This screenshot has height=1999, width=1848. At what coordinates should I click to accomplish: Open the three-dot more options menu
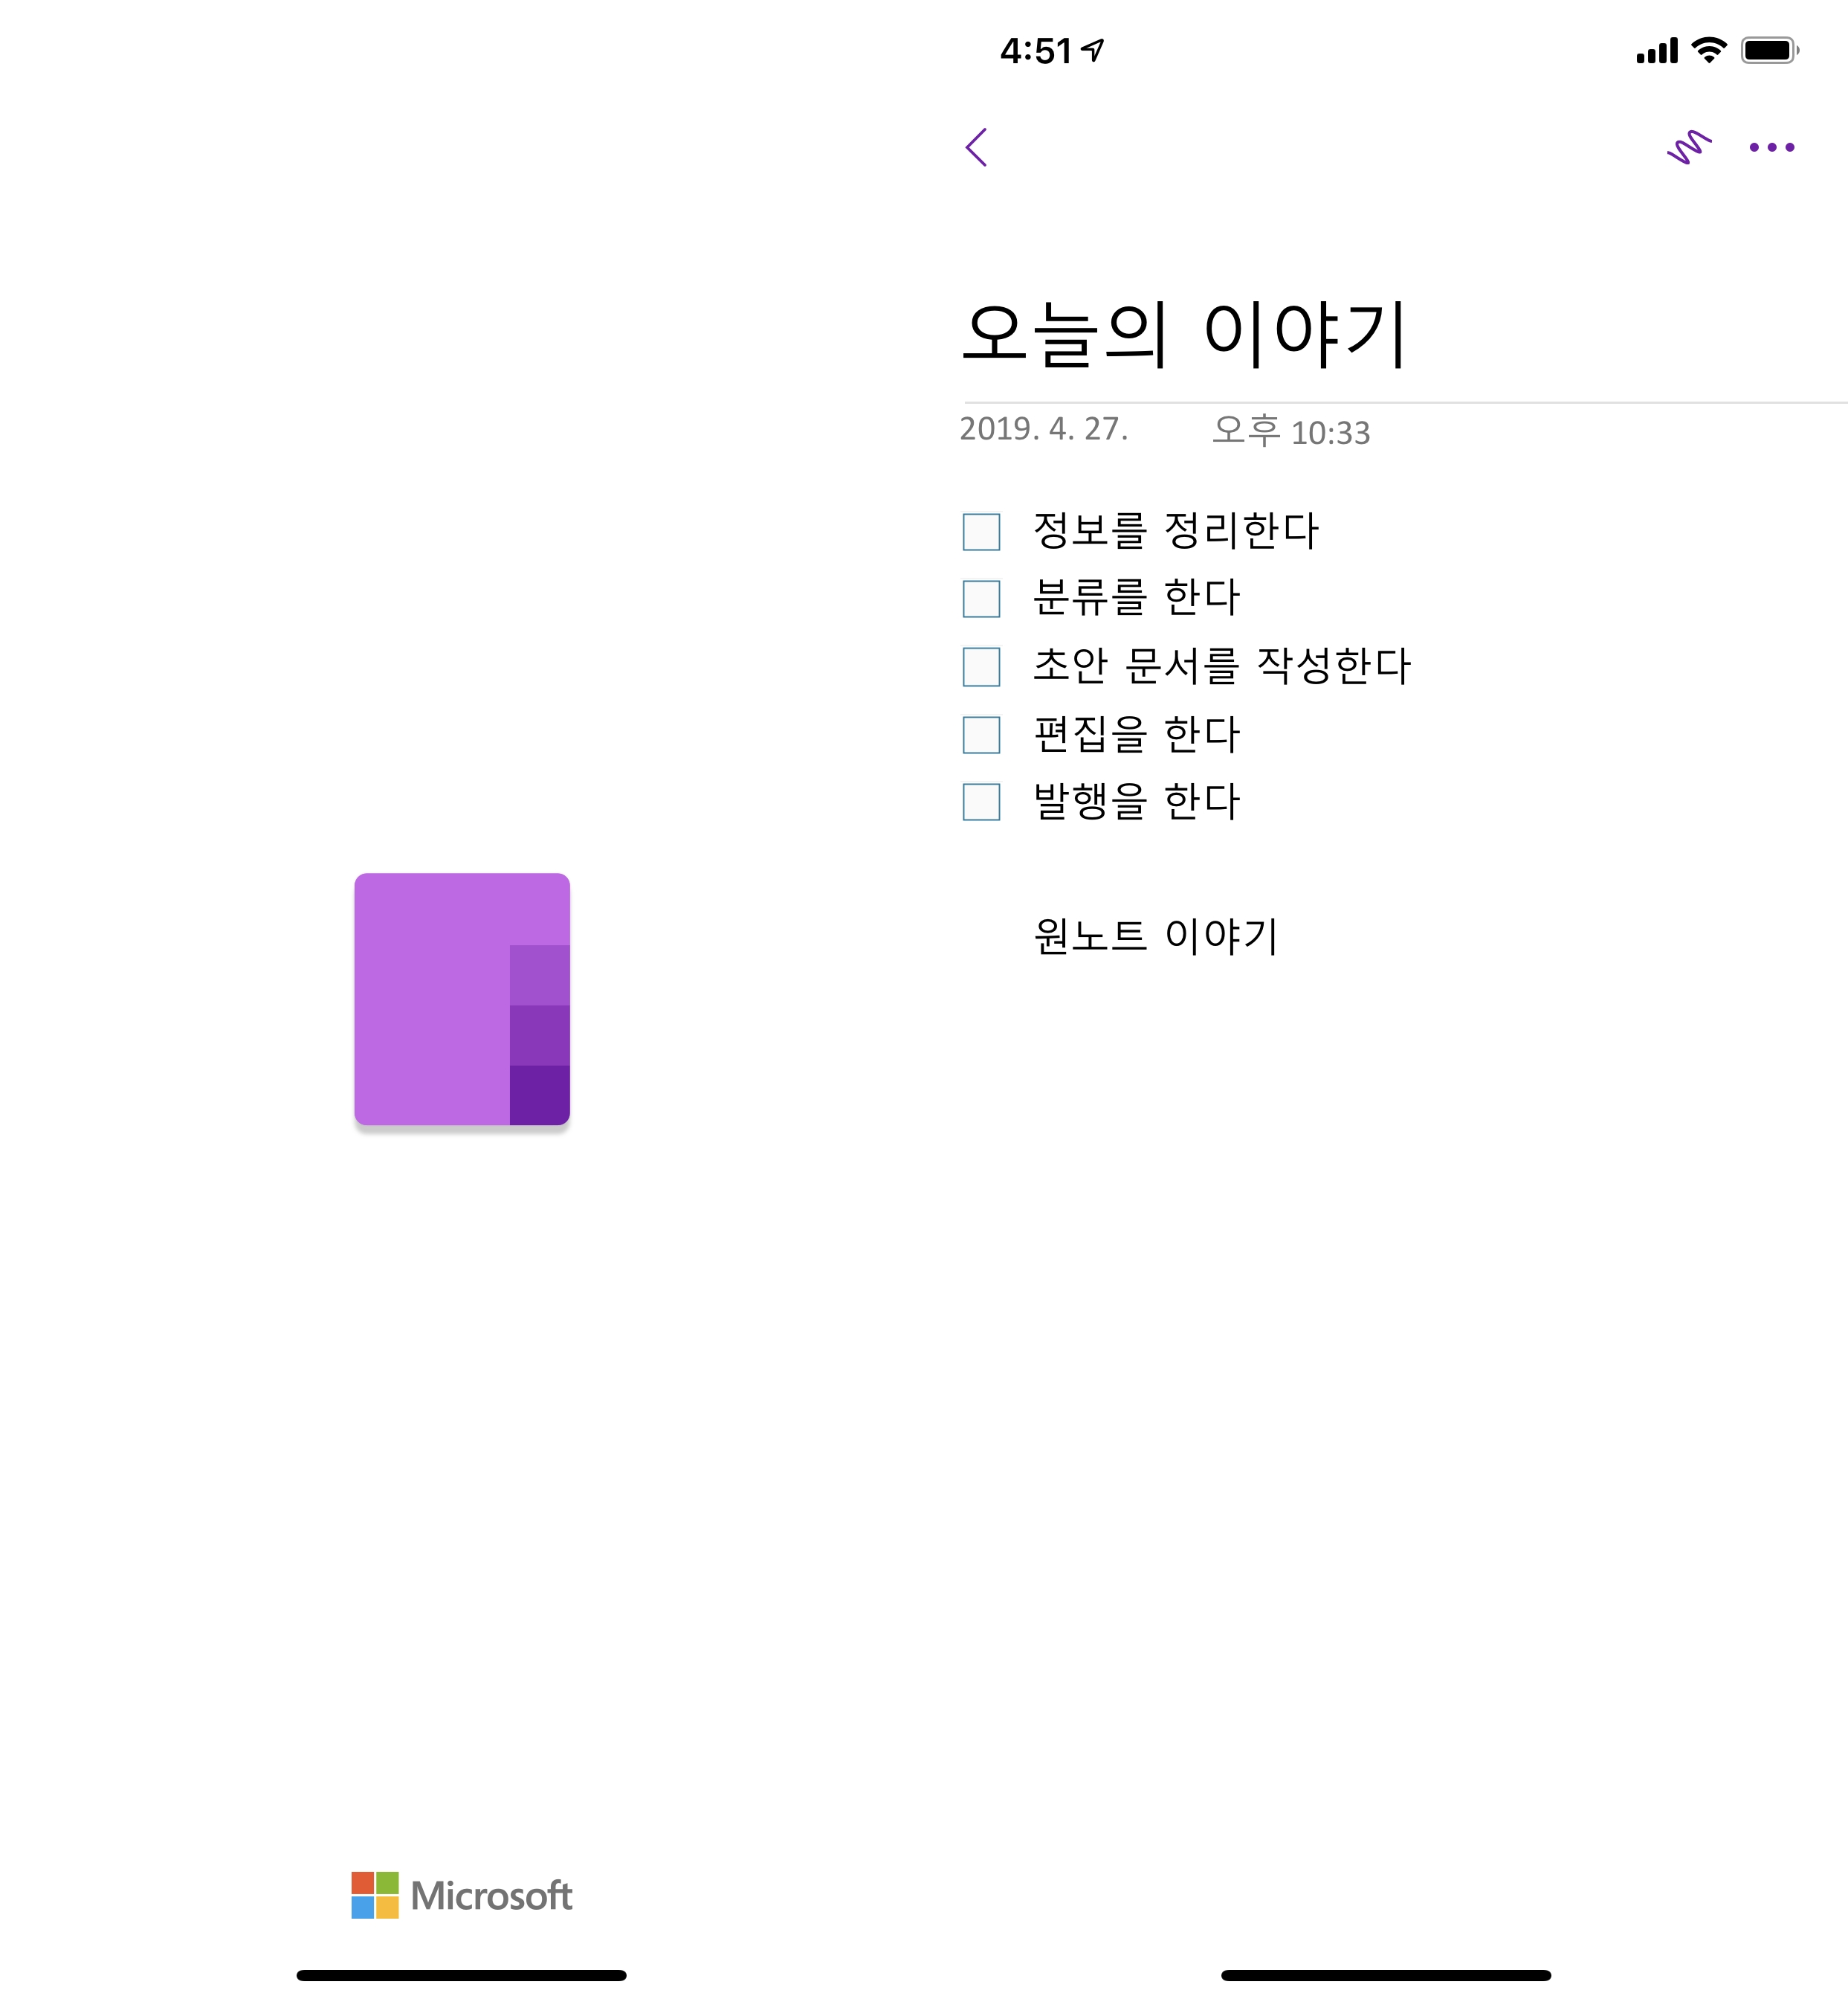point(1771,147)
